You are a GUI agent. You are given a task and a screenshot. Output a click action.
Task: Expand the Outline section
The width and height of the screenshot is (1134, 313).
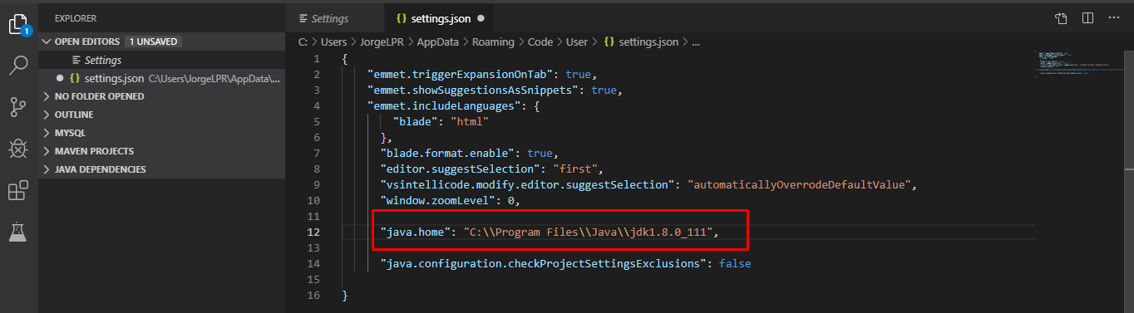coord(161,115)
